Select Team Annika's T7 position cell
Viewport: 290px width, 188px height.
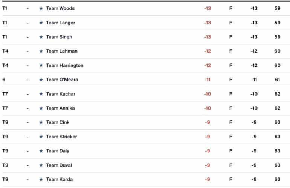[x=5, y=108]
